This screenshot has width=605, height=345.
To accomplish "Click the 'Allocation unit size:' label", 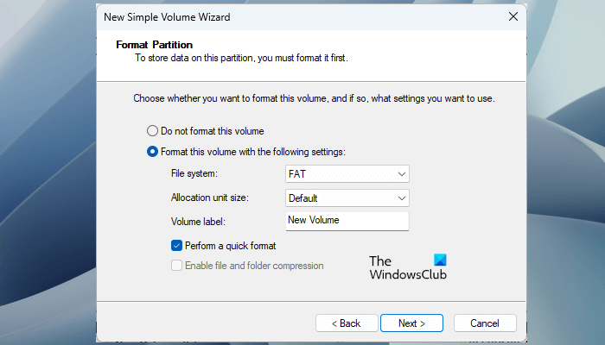I will [x=210, y=198].
